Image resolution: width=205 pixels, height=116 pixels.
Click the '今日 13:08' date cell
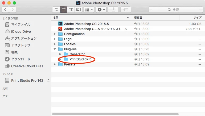(x=142, y=24)
